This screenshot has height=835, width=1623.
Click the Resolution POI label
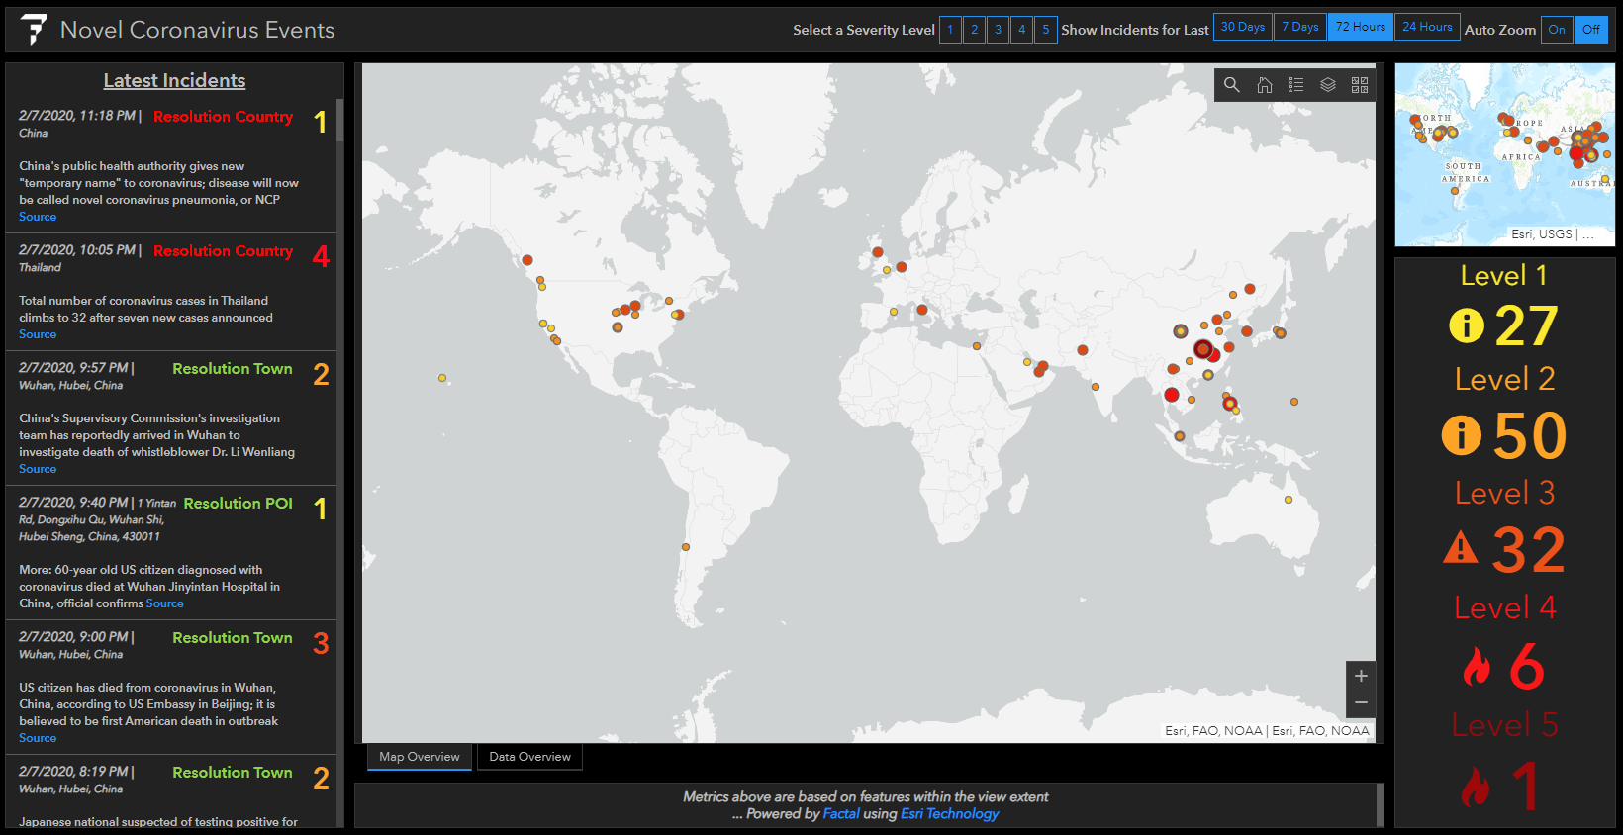238,504
